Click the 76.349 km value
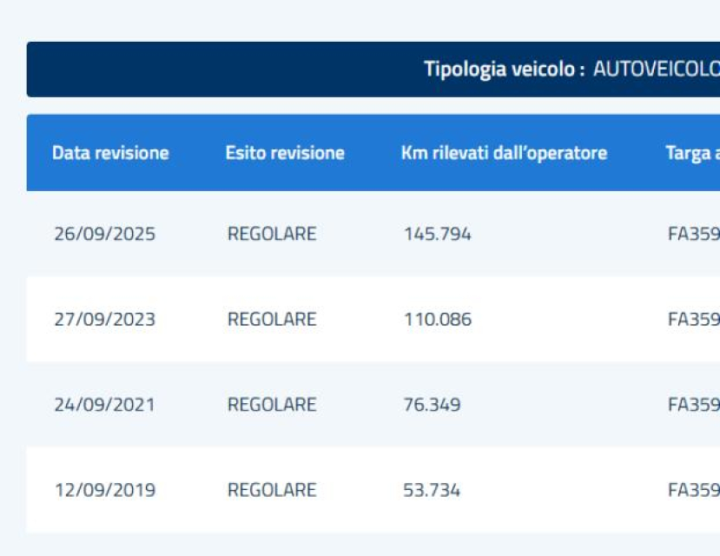The image size is (720, 556). [432, 405]
